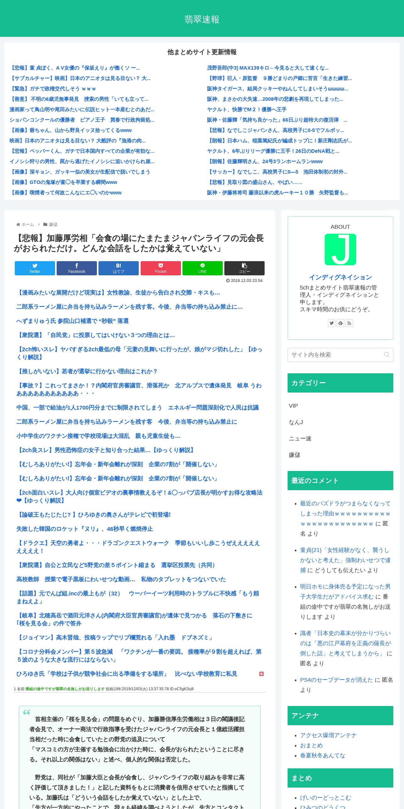Open 阪神・伊藤将司 藤浪以来の虎ルーキー link
The height and width of the screenshot is (809, 404).
[278, 193]
